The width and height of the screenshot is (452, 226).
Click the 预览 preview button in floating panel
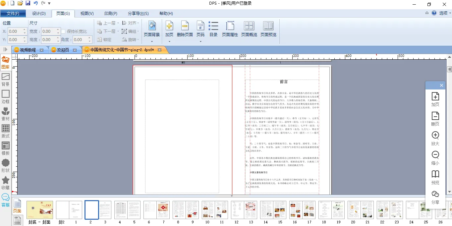coord(435,177)
